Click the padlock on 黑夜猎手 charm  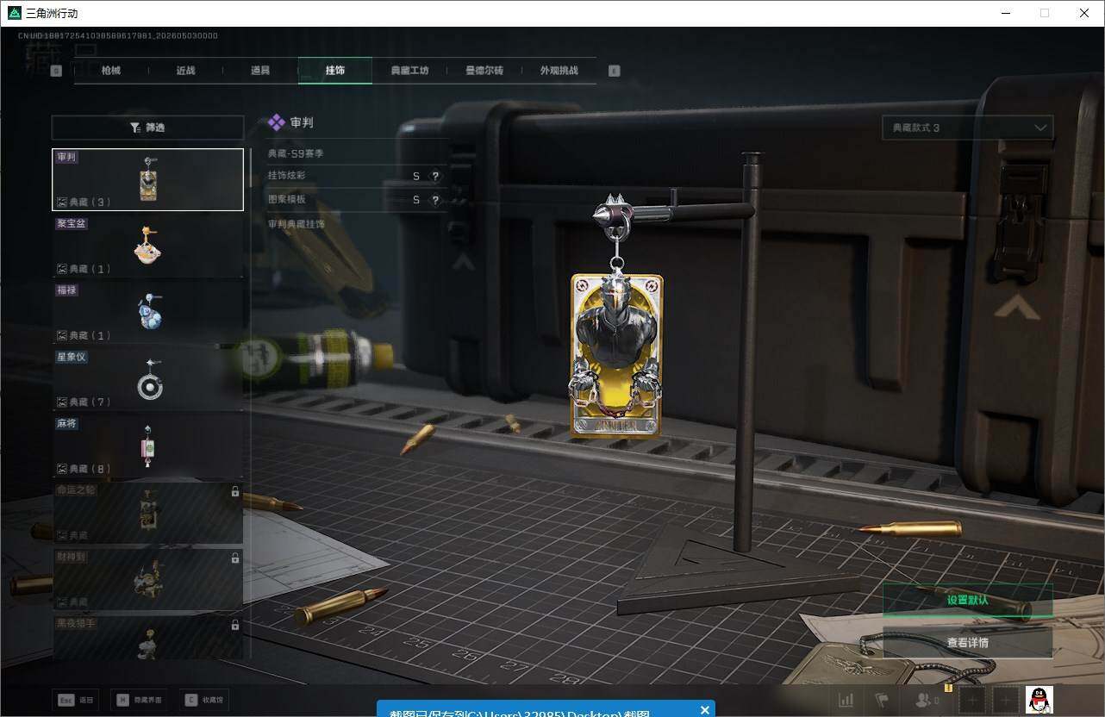(235, 625)
